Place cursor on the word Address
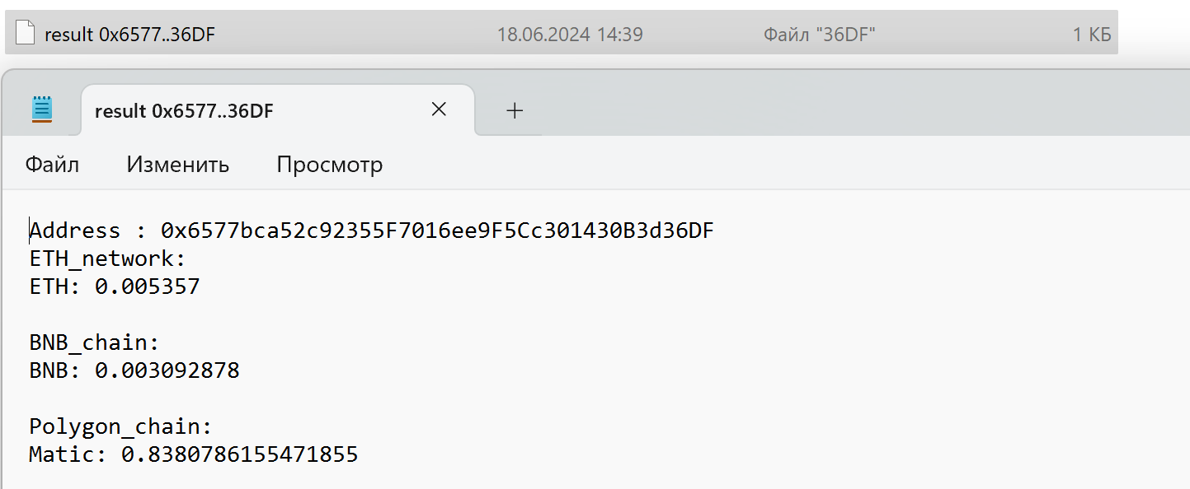The width and height of the screenshot is (1190, 489). [x=75, y=231]
